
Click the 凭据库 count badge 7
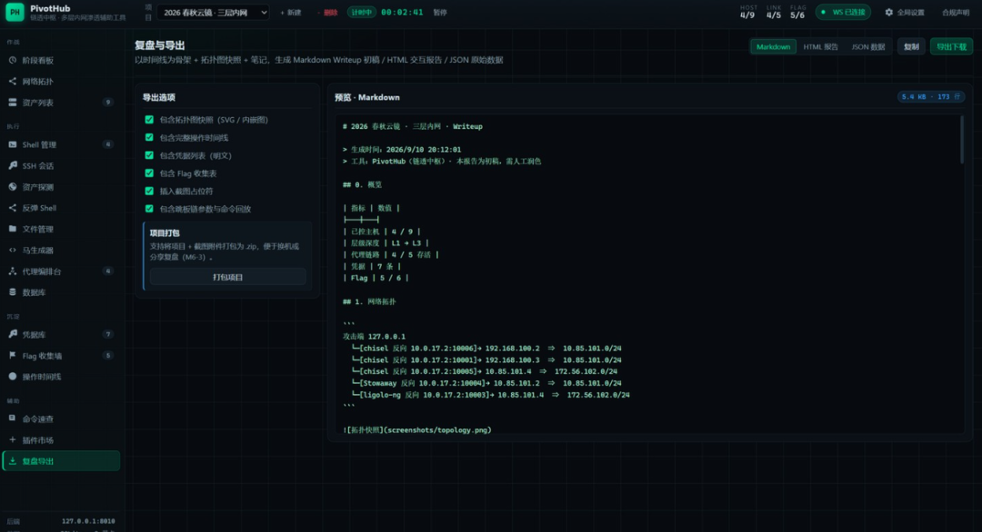(108, 334)
